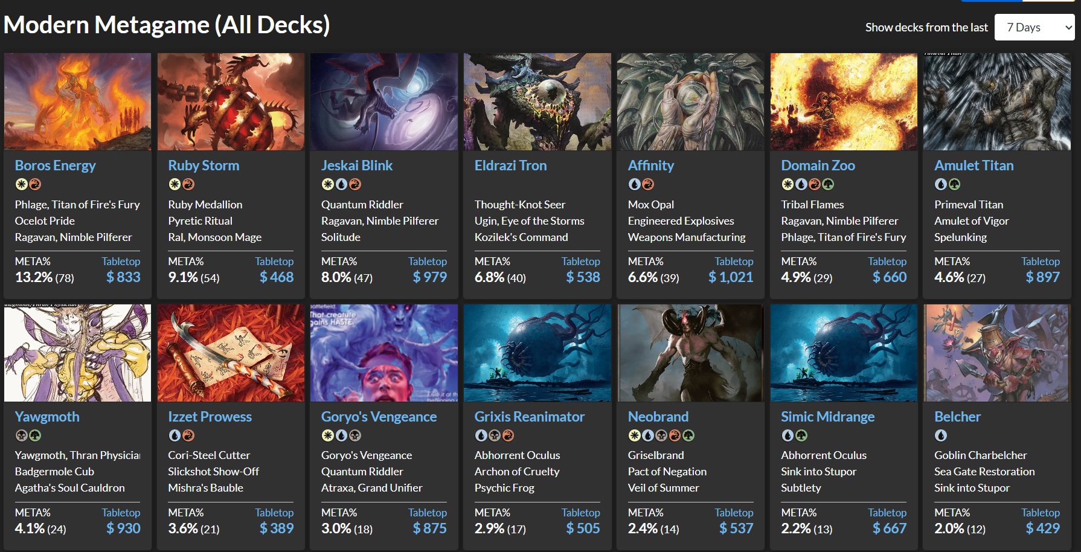This screenshot has height=552, width=1081.
Task: Click the red mana symbol under Grixis Reanimator
Action: click(x=508, y=435)
